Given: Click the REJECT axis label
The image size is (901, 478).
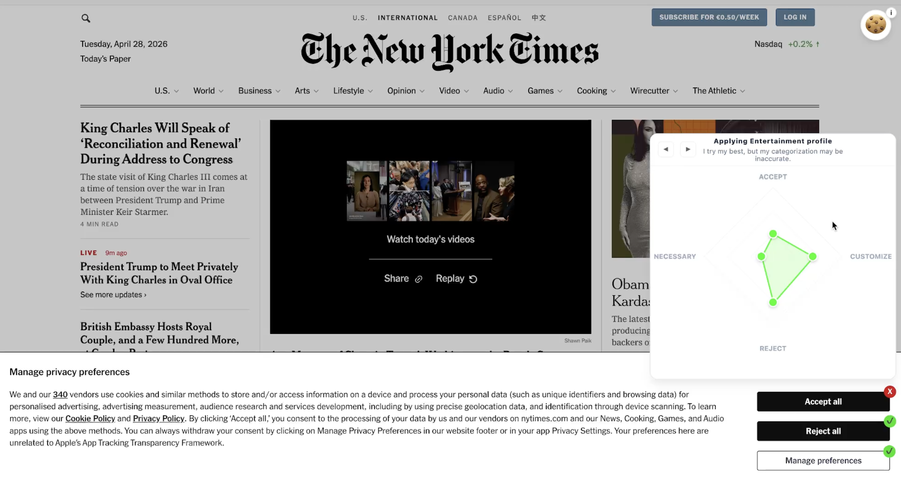Looking at the screenshot, I should click(x=773, y=349).
